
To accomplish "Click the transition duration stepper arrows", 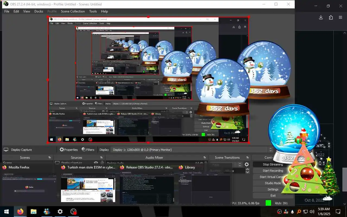I will [247, 171].
